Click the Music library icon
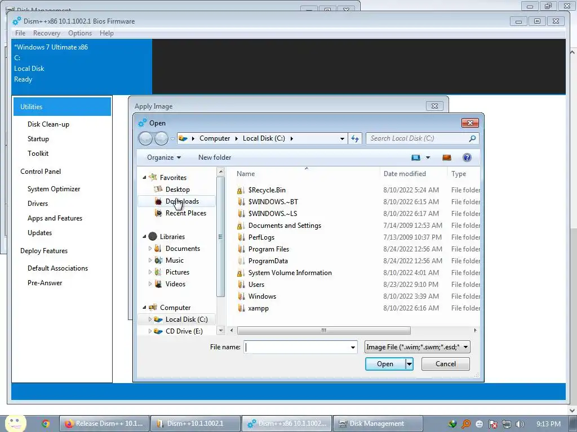The width and height of the screenshot is (577, 432). click(x=158, y=260)
